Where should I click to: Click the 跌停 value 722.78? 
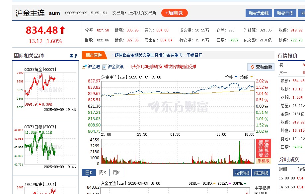pos(297,40)
